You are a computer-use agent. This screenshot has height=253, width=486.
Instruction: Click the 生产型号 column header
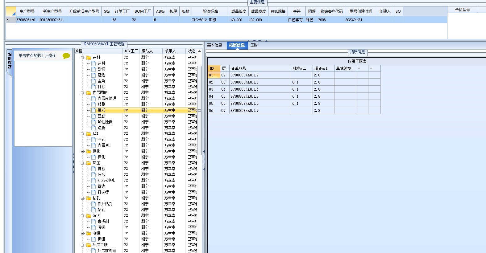coord(27,11)
